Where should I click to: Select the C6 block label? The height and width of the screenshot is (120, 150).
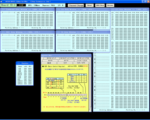pos(95,88)
